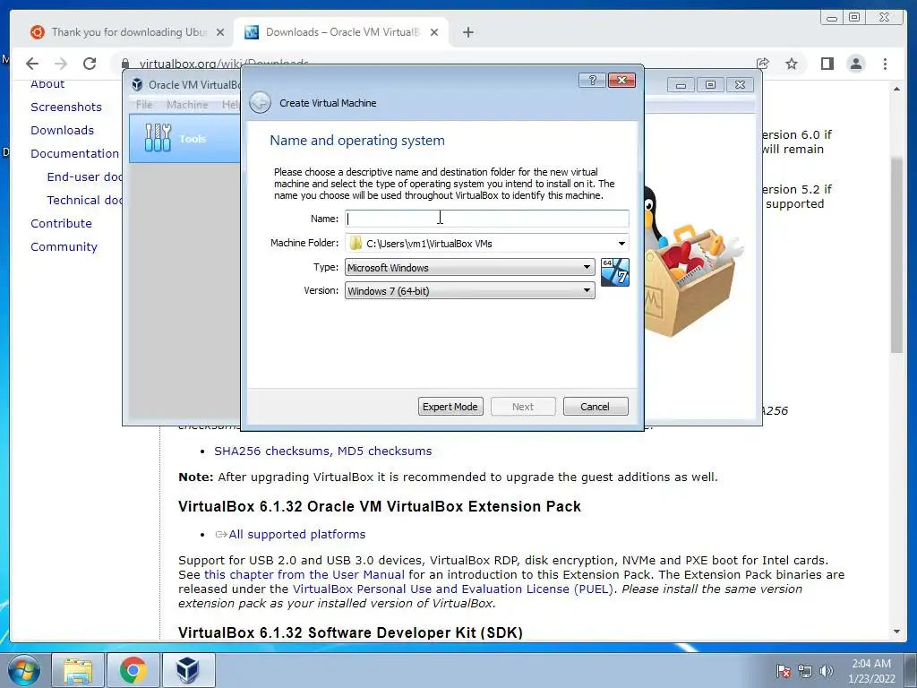Click the network tray icon
This screenshot has width=917, height=688.
pos(805,671)
